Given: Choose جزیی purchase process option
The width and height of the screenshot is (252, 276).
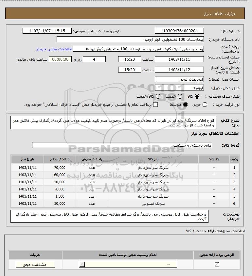Looking at the screenshot, I should coord(205,105).
